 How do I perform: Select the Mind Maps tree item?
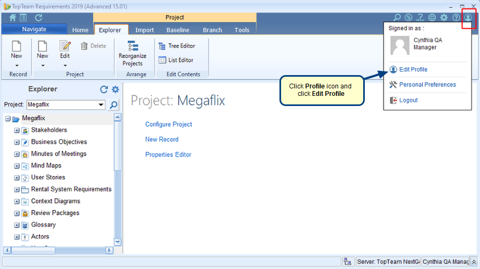click(46, 165)
